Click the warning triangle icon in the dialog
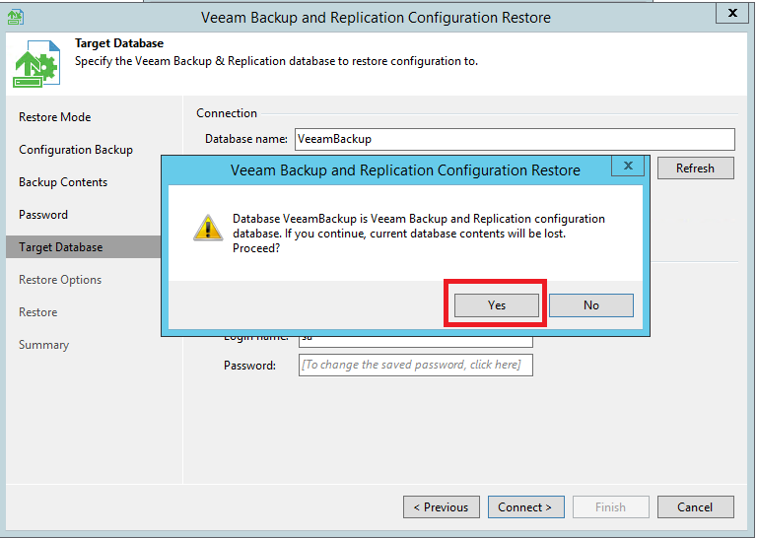The image size is (757, 538). (x=208, y=228)
